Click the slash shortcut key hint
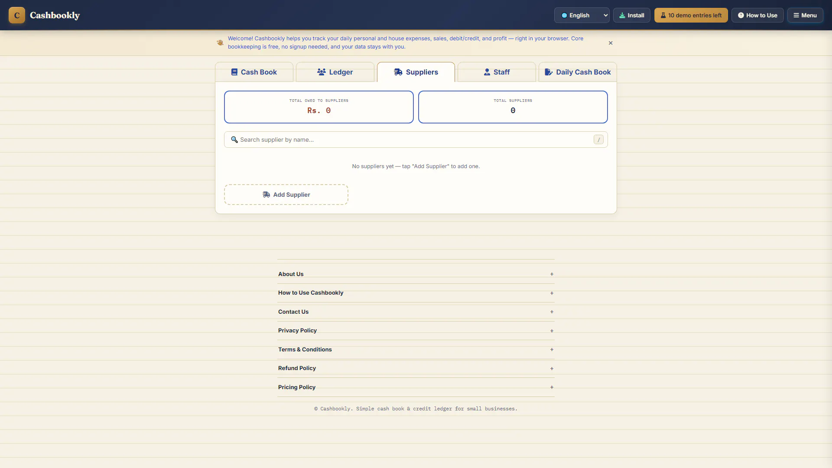832x468 pixels. pos(598,140)
